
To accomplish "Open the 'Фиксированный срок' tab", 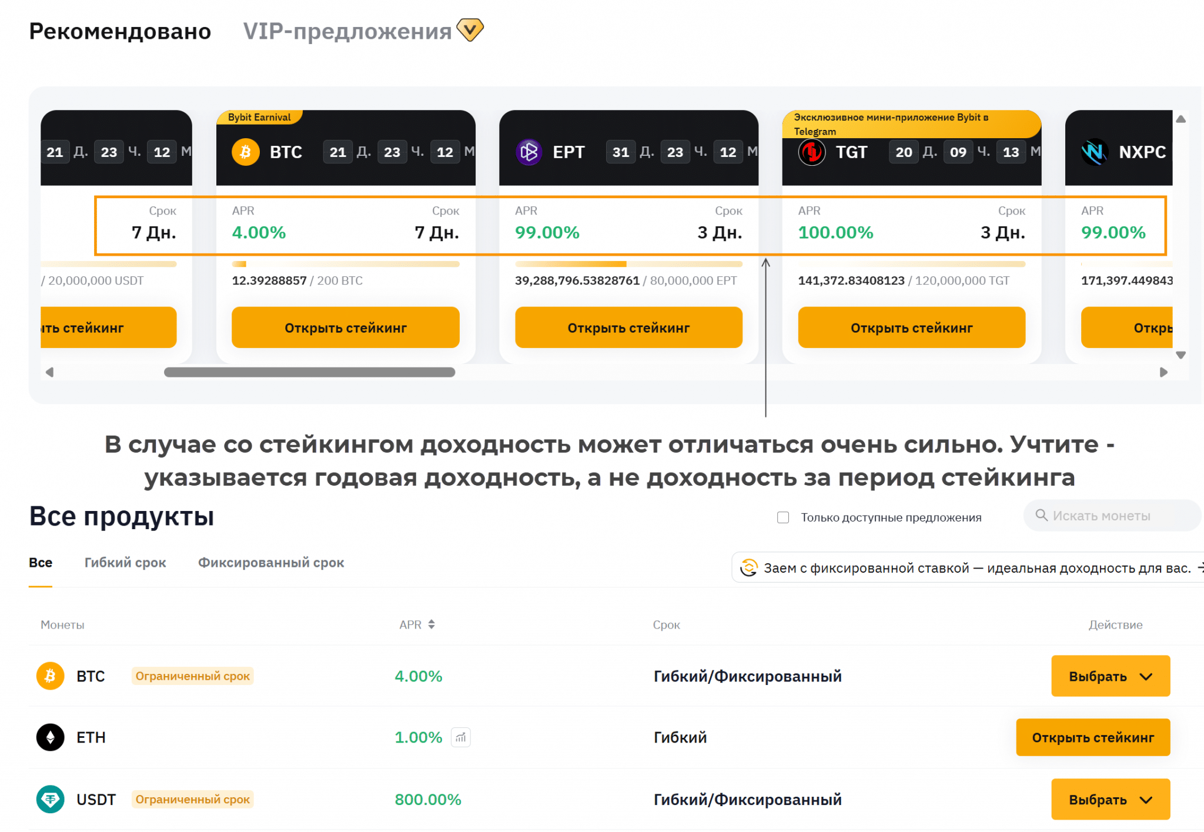I will point(271,563).
